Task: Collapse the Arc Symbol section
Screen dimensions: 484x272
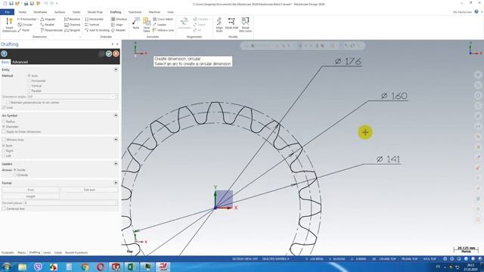Action: tap(116, 116)
